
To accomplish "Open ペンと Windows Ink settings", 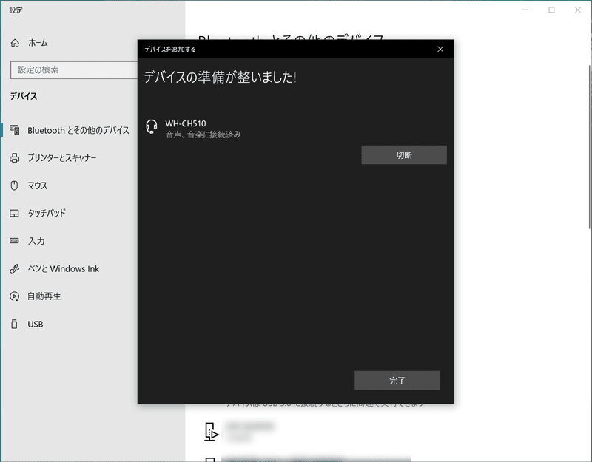I will click(63, 269).
